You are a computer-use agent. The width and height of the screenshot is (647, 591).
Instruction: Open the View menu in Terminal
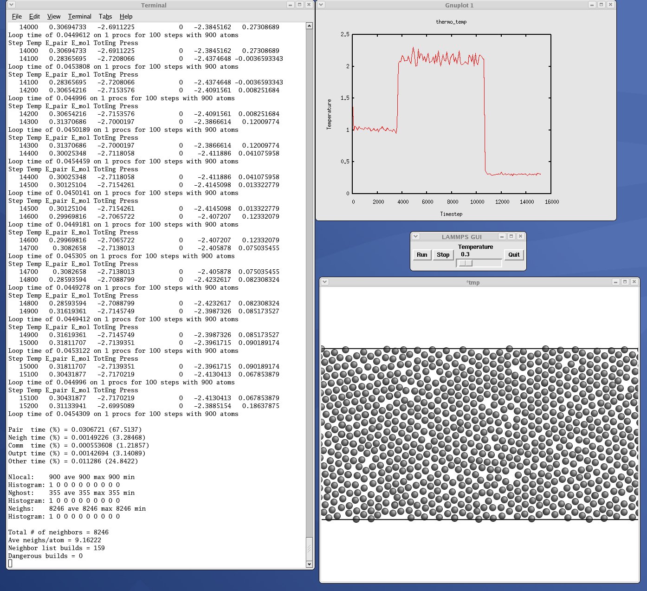pos(54,16)
